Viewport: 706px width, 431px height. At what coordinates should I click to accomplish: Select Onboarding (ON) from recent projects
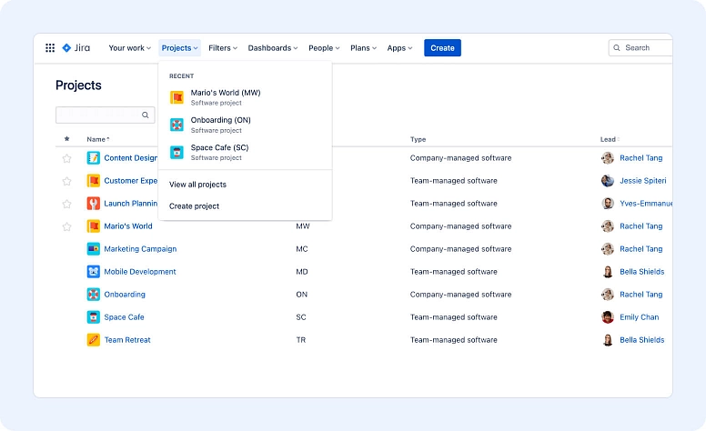(x=220, y=120)
